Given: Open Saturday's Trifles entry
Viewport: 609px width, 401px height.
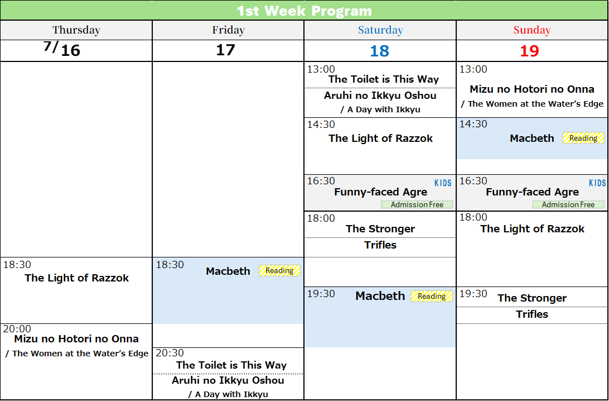Looking at the screenshot, I should (x=380, y=245).
